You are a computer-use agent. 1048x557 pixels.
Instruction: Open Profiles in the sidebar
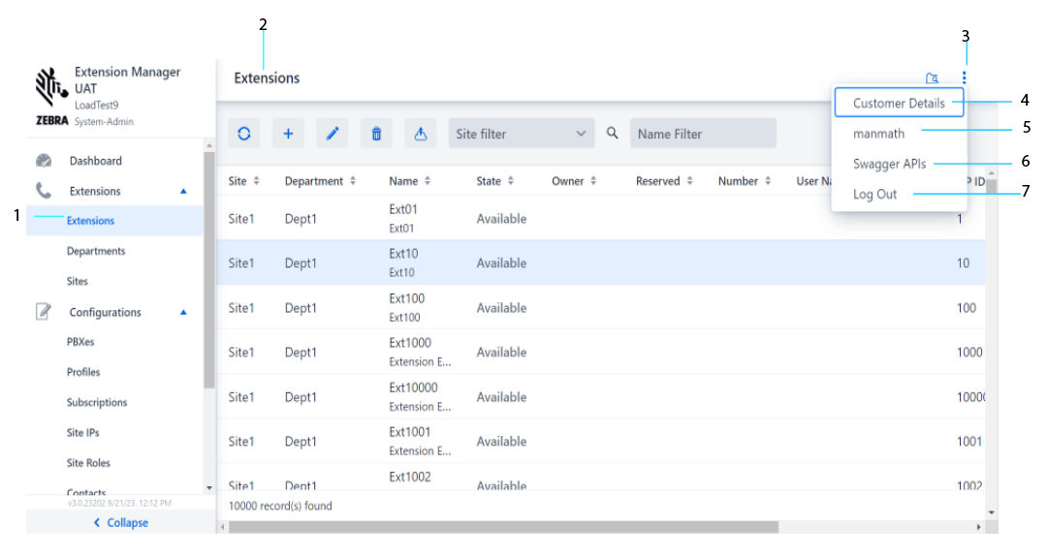coord(82,371)
